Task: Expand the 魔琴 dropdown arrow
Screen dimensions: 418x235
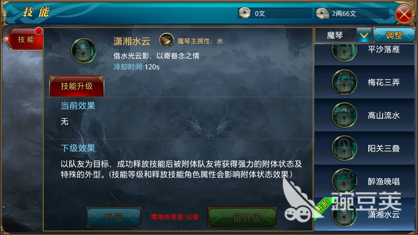Action: coord(364,35)
